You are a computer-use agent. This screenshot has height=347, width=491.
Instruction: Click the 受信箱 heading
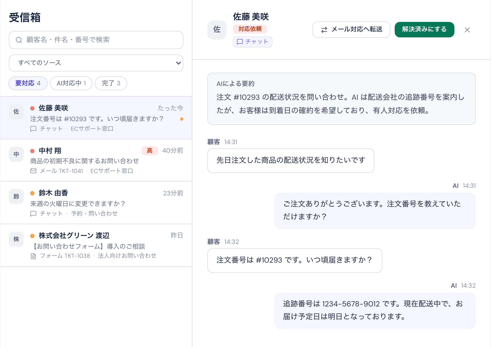tap(25, 18)
